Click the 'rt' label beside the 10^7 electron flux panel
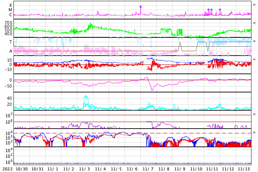Image resolution: width=258 pixels, height=172 pixels. coord(254,114)
